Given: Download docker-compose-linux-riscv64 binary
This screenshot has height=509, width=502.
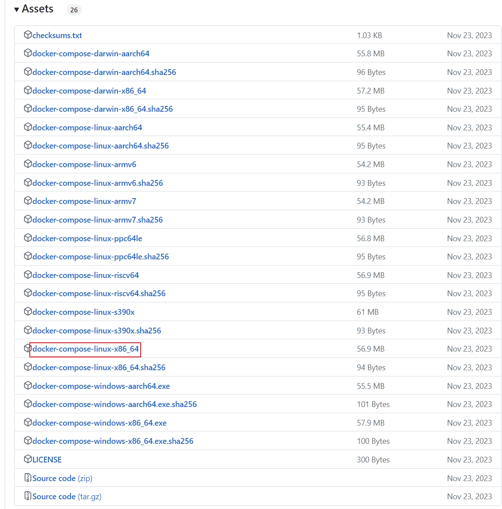Looking at the screenshot, I should tap(86, 275).
